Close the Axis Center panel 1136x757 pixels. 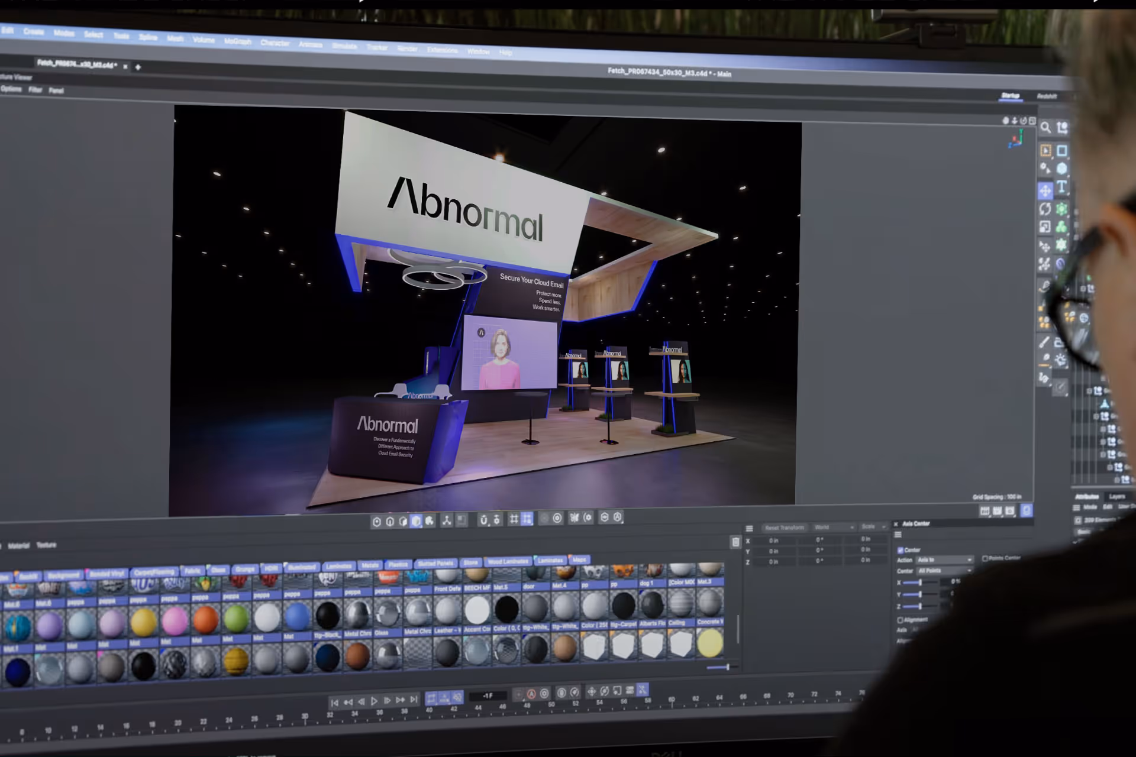click(896, 524)
